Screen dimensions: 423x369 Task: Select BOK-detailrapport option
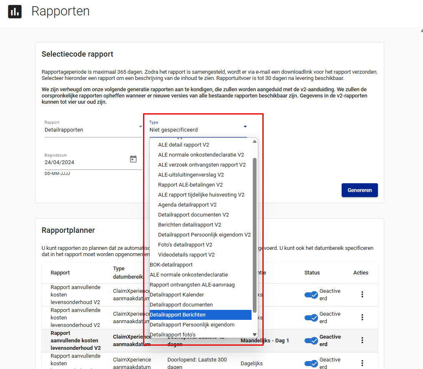click(x=201, y=265)
